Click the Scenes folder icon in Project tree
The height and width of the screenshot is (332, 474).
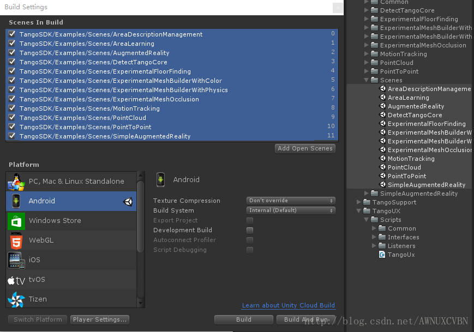[375, 80]
